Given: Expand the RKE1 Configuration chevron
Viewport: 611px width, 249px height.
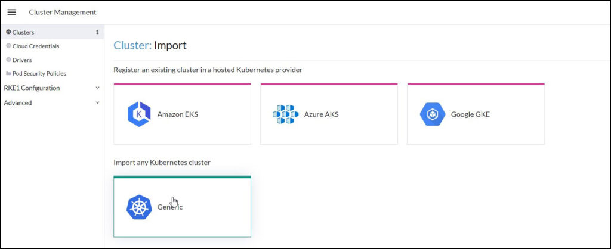Looking at the screenshot, I should click(97, 88).
